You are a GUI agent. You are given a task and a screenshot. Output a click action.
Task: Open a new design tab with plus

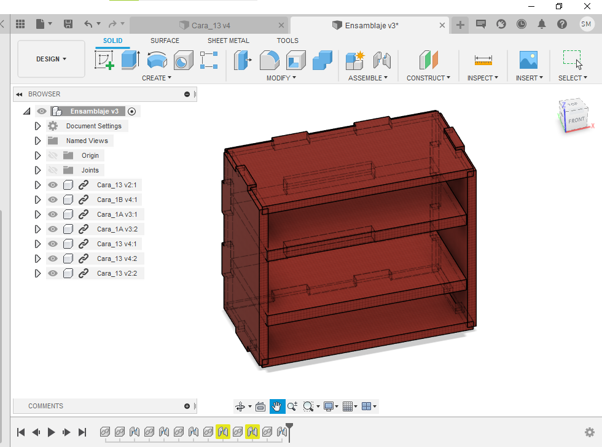pos(460,25)
